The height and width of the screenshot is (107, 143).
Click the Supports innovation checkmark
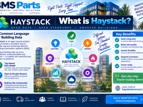pos(117,58)
